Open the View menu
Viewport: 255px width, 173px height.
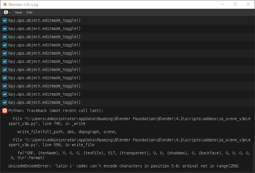[x=18, y=12]
